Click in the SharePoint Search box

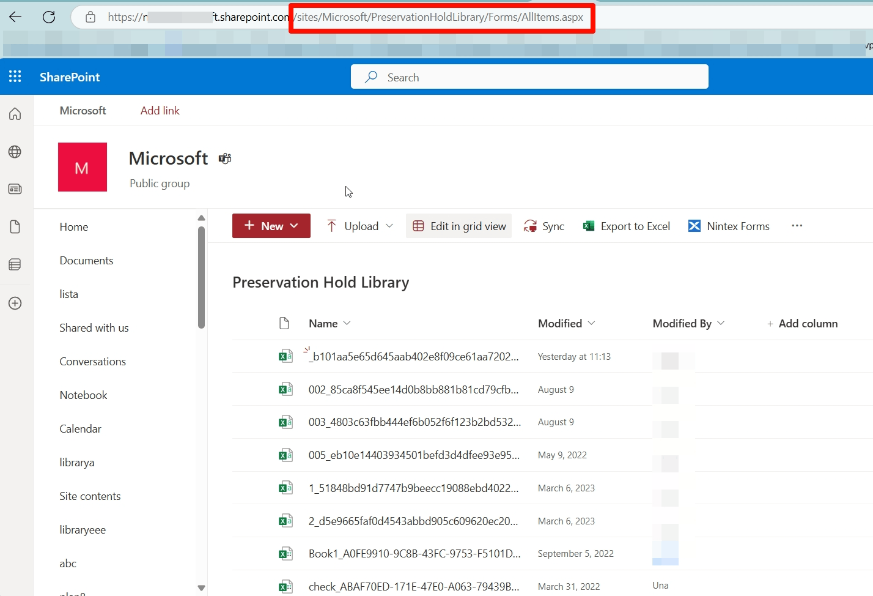[x=529, y=77]
